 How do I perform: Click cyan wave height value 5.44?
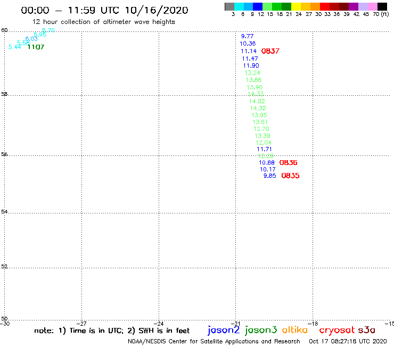pyautogui.click(x=14, y=47)
